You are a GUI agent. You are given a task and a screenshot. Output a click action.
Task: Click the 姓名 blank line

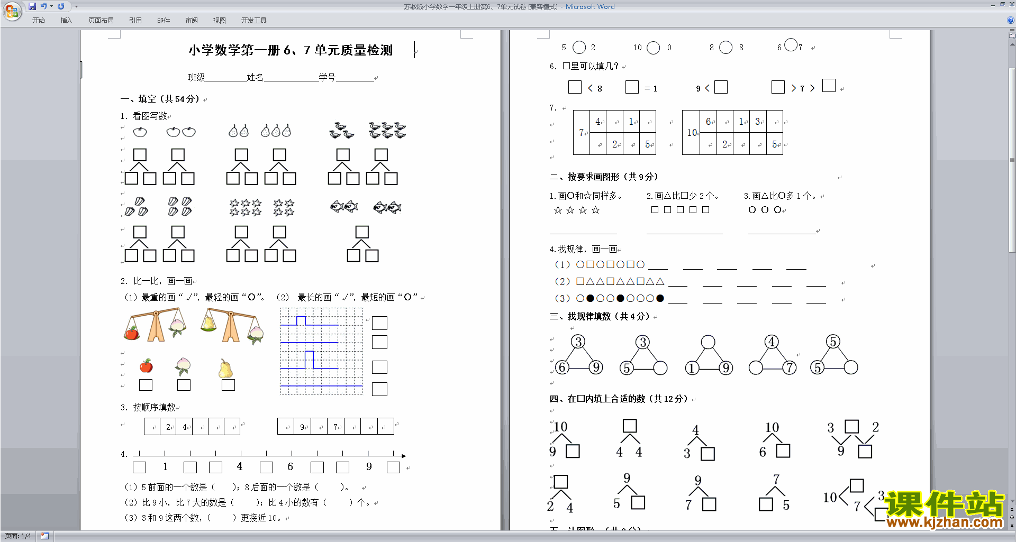pos(291,78)
